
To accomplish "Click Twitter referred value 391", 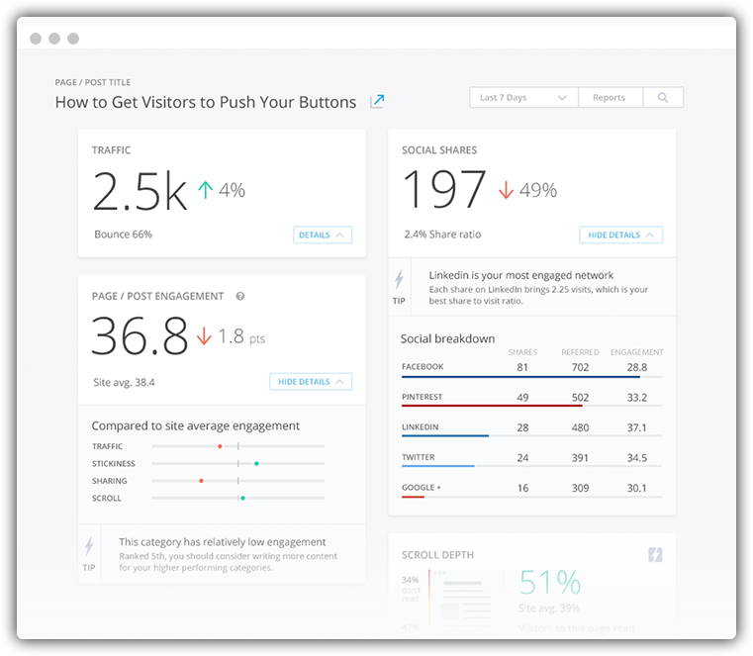I will [580, 458].
